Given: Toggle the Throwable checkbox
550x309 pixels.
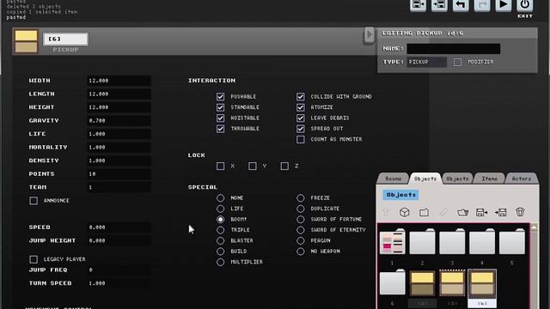Looking at the screenshot, I should [x=220, y=129].
